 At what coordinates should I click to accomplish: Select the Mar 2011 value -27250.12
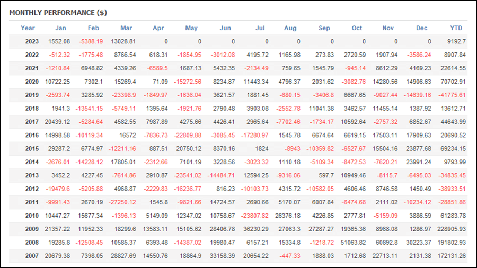click(x=123, y=202)
